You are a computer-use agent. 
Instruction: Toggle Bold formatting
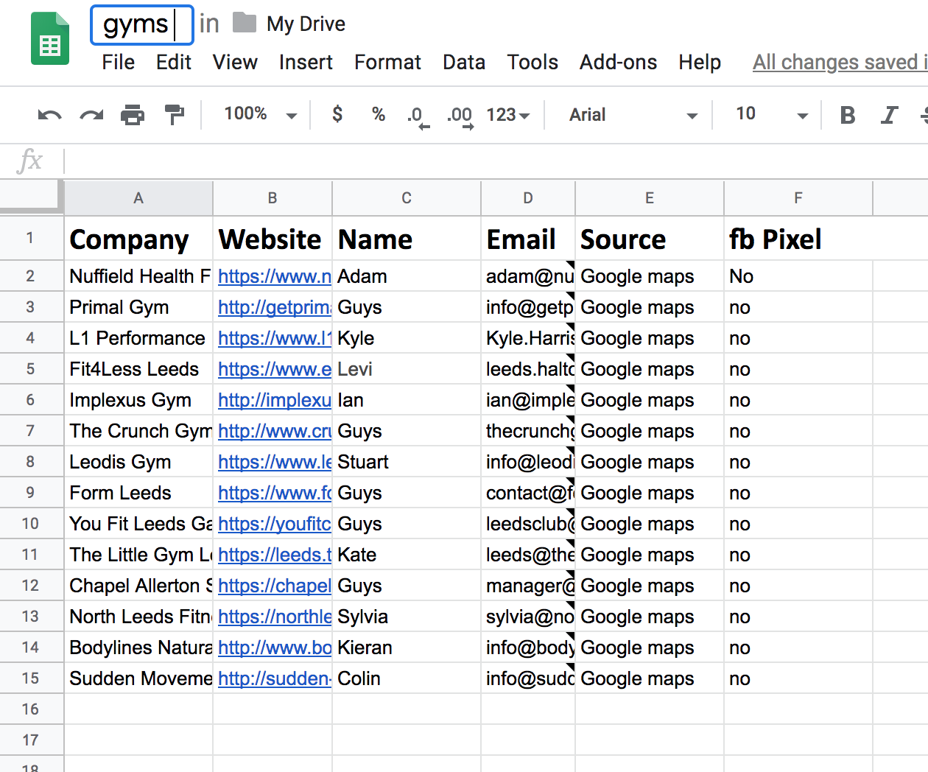(x=848, y=115)
